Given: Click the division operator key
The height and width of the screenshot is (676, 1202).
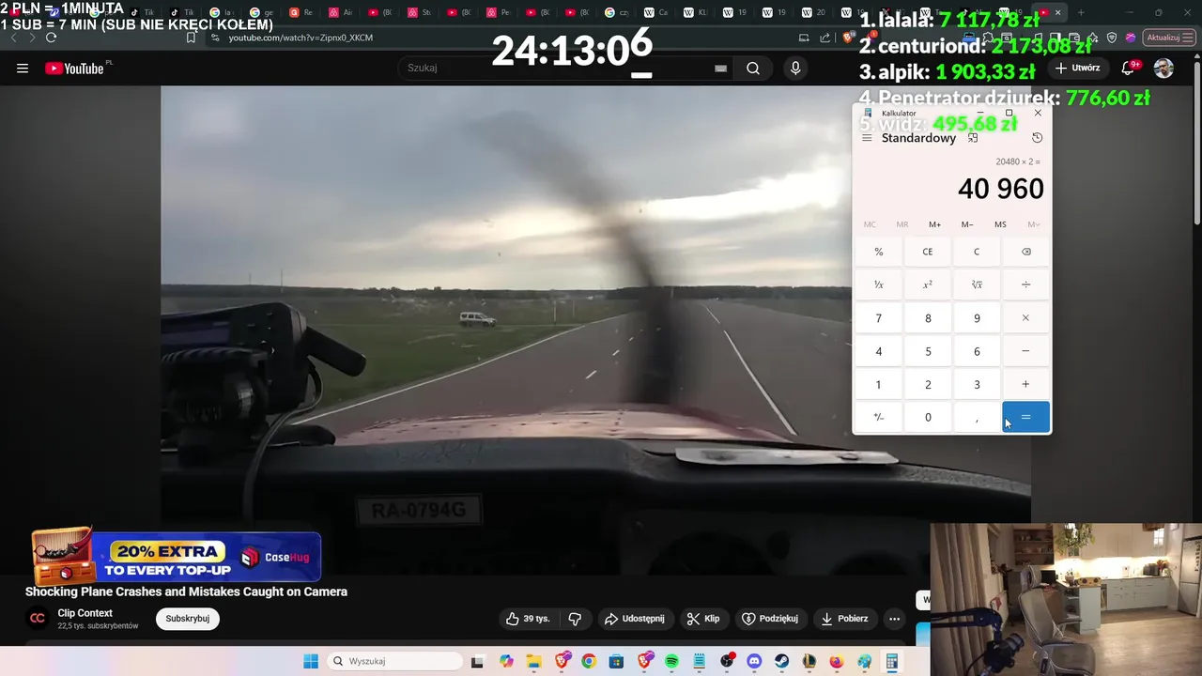Looking at the screenshot, I should tap(1025, 284).
